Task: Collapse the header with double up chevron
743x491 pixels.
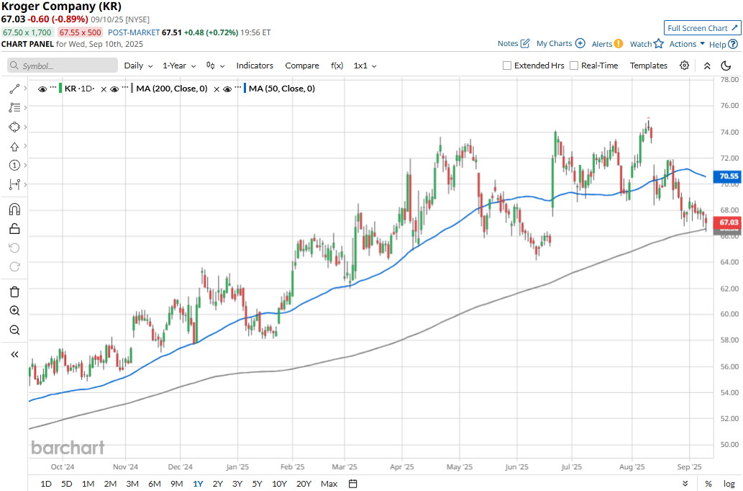Action: 707,66
